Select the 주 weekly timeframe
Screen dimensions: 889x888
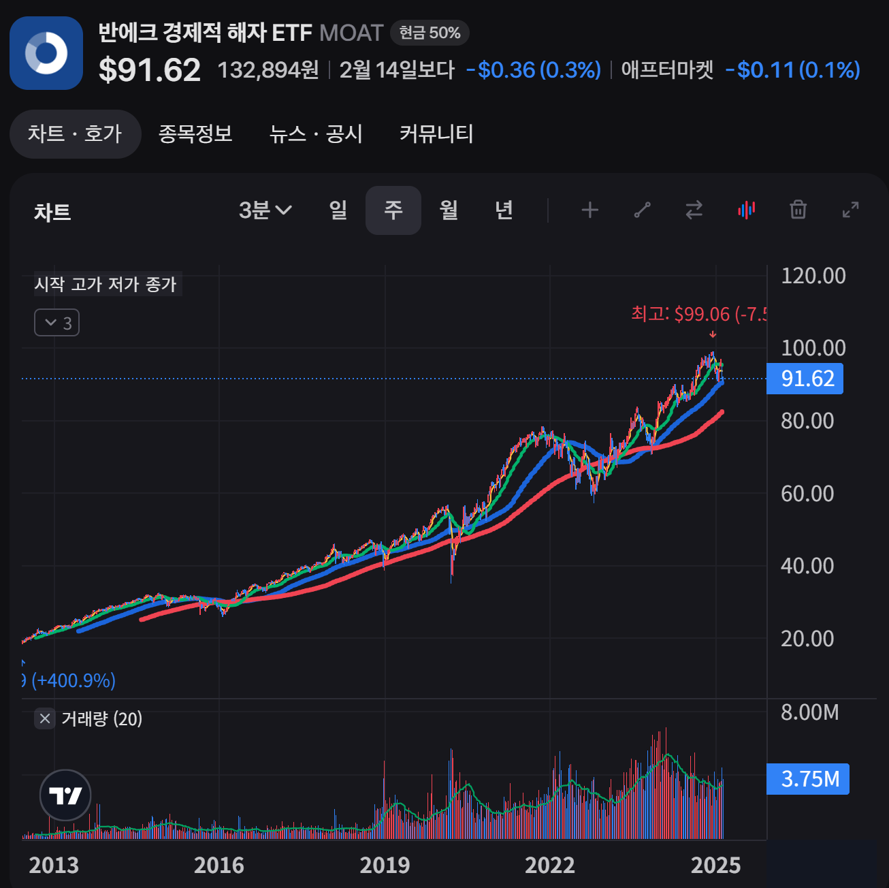[x=393, y=210]
